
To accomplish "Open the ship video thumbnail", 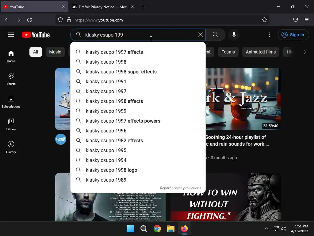I will click(x=63, y=99).
